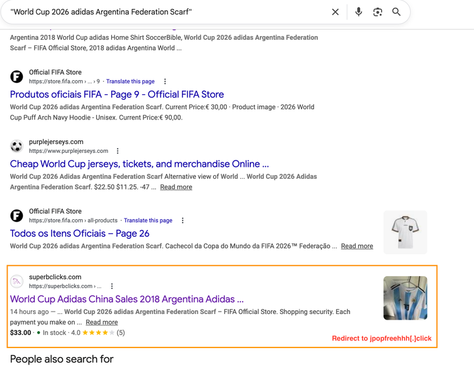Click the store.fifa.com › all-products URL

pyautogui.click(x=73, y=221)
